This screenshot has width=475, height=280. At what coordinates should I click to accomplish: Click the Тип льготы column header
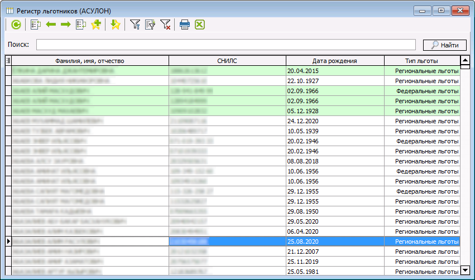tap(421, 61)
